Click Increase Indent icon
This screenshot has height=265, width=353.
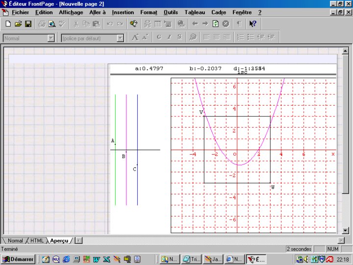click(271, 37)
